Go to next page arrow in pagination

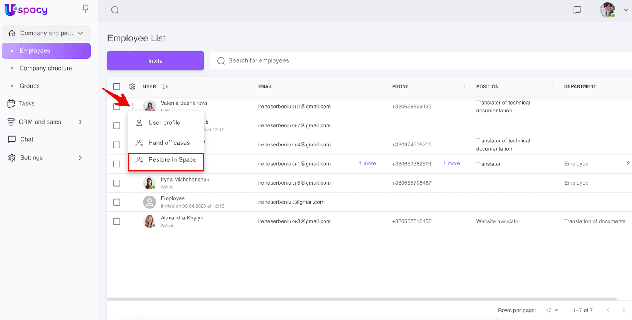tap(623, 310)
